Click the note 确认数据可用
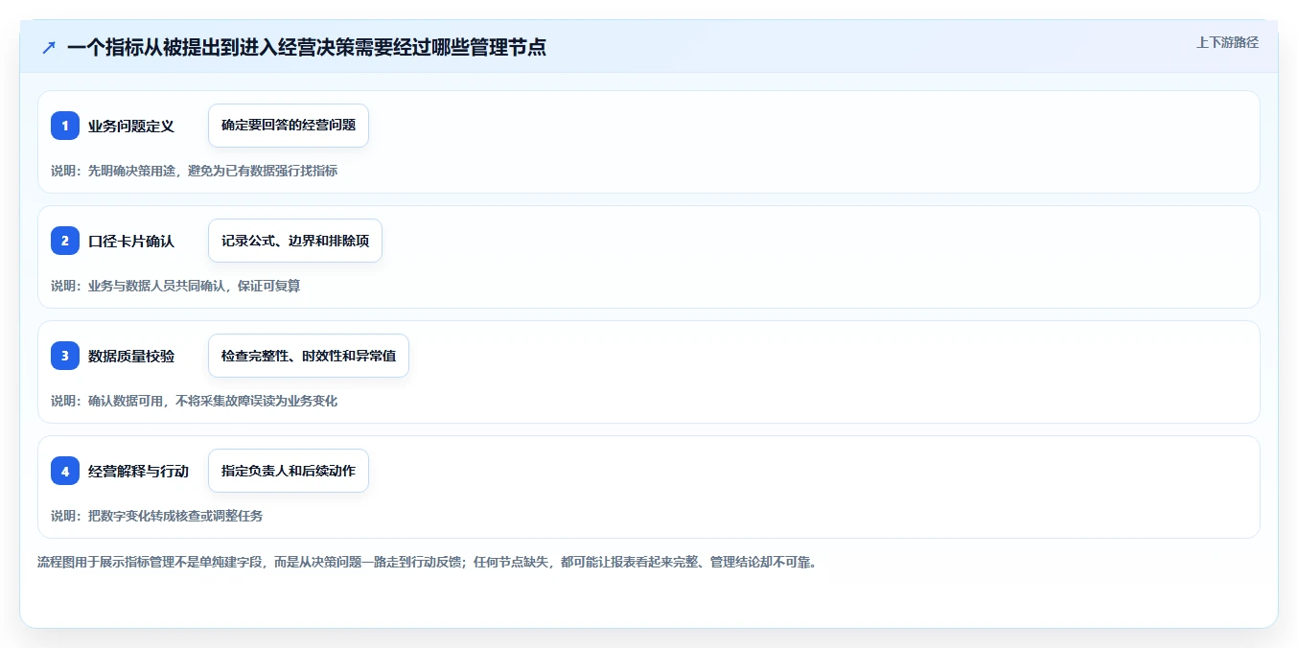Screen dimensions: 1298x648 click(x=194, y=401)
